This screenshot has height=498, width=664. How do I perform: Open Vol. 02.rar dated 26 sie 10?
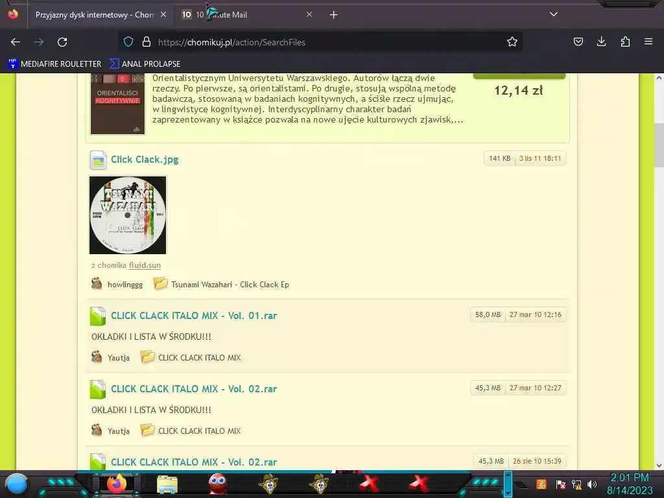click(194, 462)
